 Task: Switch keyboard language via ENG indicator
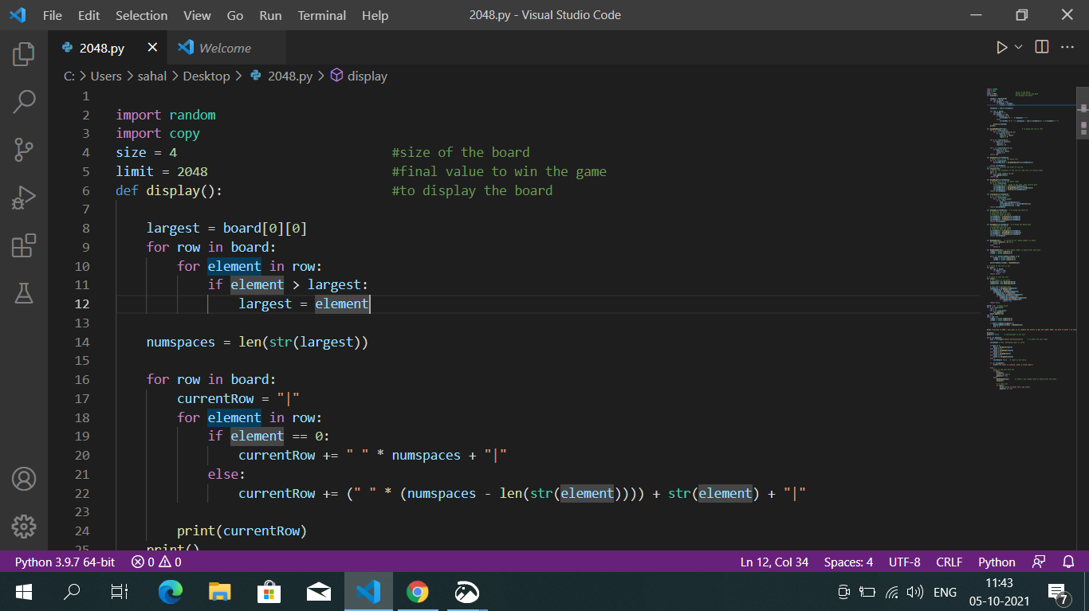pos(945,592)
